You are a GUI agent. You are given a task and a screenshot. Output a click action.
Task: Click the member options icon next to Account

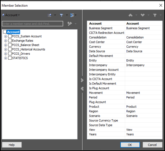tap(50, 15)
